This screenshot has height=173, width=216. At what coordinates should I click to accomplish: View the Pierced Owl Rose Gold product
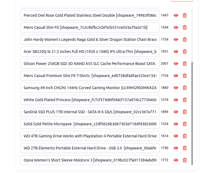click(176, 15)
